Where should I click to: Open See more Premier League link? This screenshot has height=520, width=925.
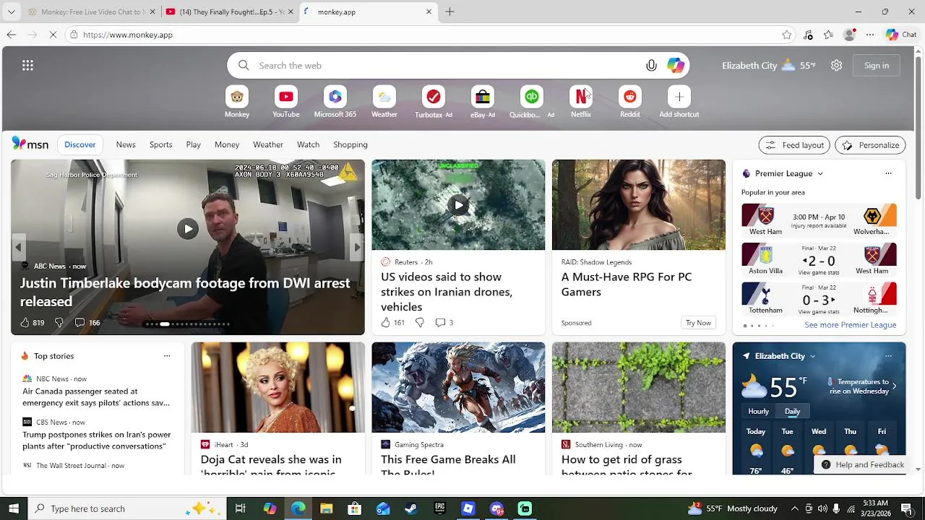tap(850, 325)
